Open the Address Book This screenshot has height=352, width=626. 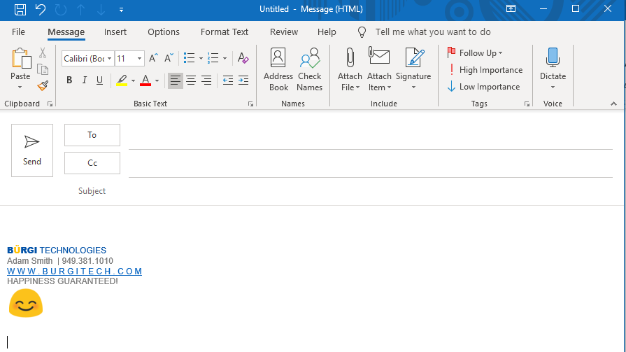[x=278, y=70]
